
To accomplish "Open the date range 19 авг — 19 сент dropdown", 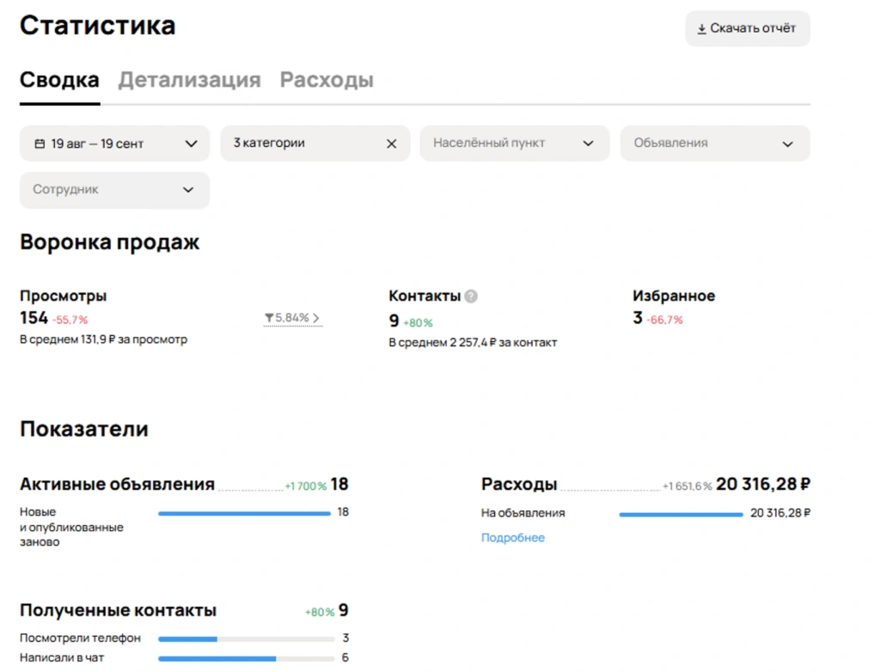I will coord(114,144).
